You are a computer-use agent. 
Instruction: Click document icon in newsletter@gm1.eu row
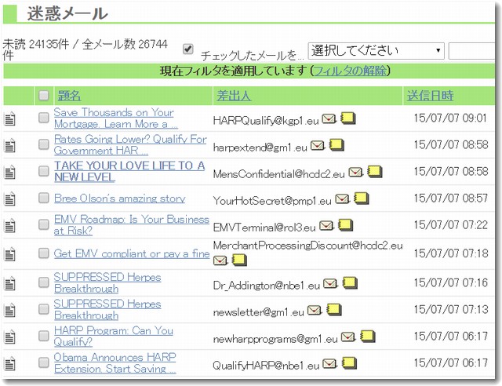pyautogui.click(x=9, y=310)
